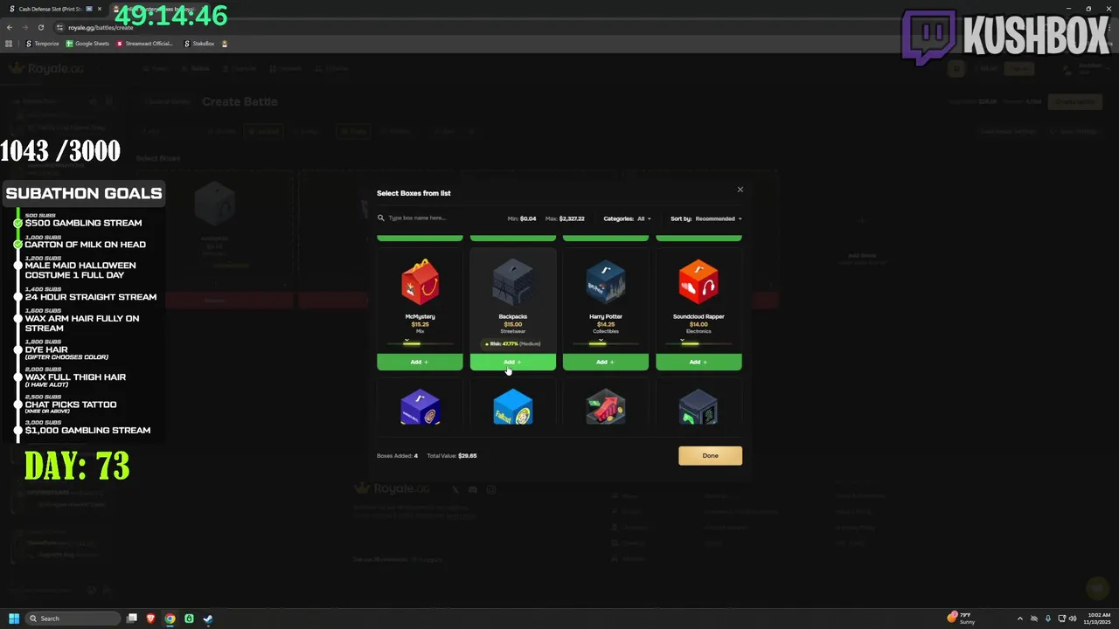1119x629 pixels.
Task: Open Steam from the taskbar
Action: tap(208, 619)
